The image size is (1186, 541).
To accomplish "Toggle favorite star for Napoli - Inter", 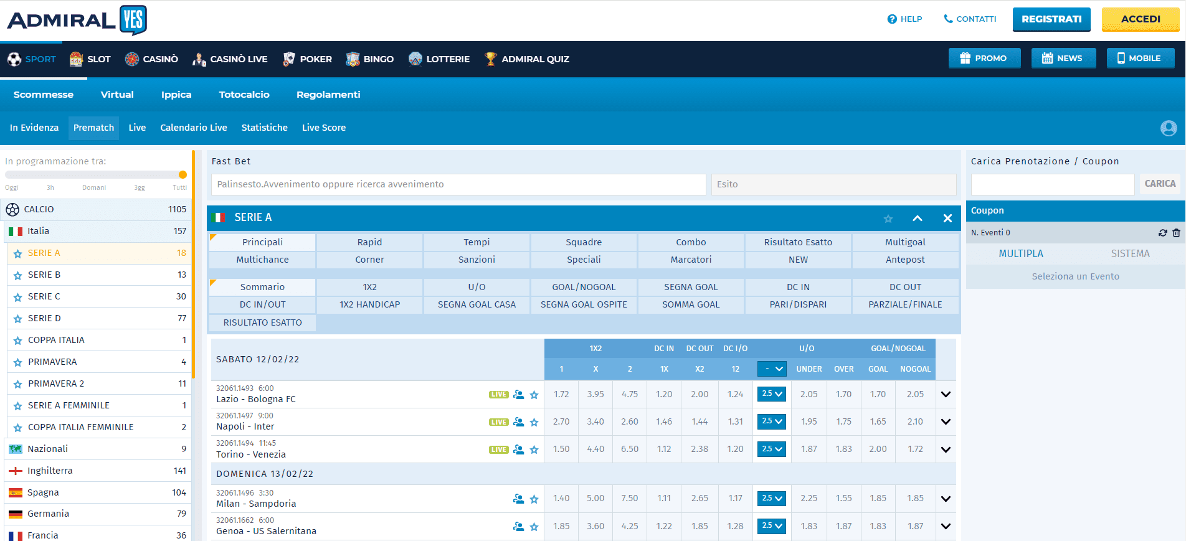I will tap(534, 422).
